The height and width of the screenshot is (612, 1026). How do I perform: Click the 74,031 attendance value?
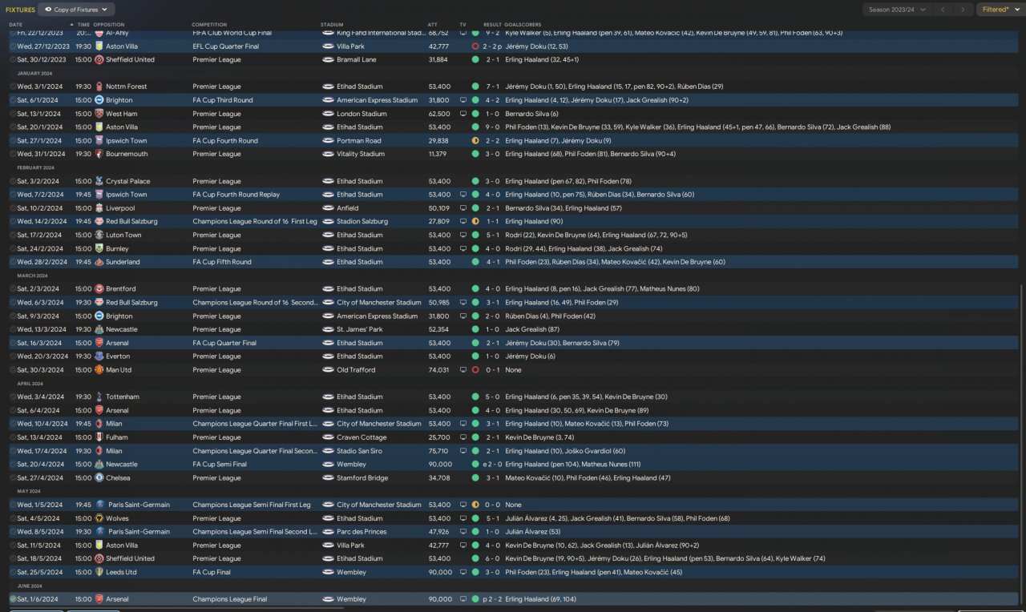pyautogui.click(x=438, y=370)
